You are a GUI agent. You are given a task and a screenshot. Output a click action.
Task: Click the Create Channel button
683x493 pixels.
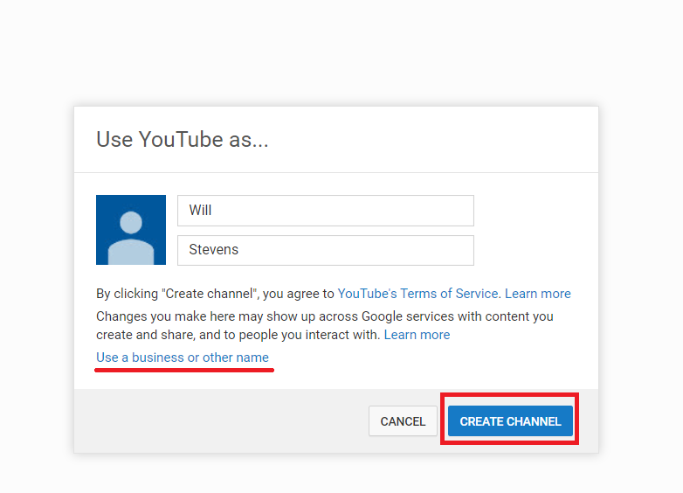pos(510,421)
